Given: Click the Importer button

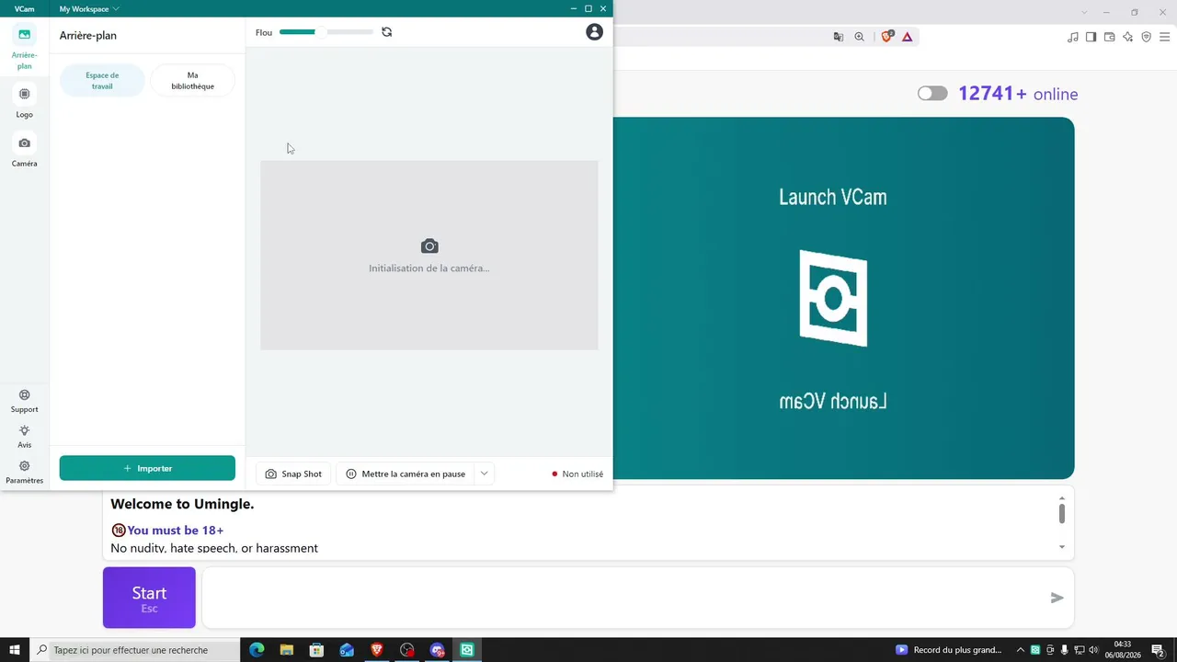Looking at the screenshot, I should pyautogui.click(x=147, y=468).
